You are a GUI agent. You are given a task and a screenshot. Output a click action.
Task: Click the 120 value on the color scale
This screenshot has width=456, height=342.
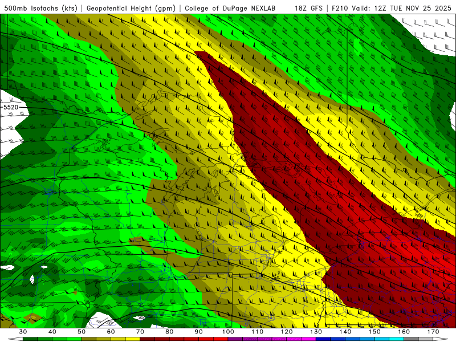287,332
